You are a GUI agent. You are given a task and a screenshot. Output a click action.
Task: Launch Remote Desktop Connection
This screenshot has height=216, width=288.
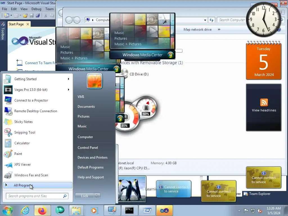click(x=38, y=111)
